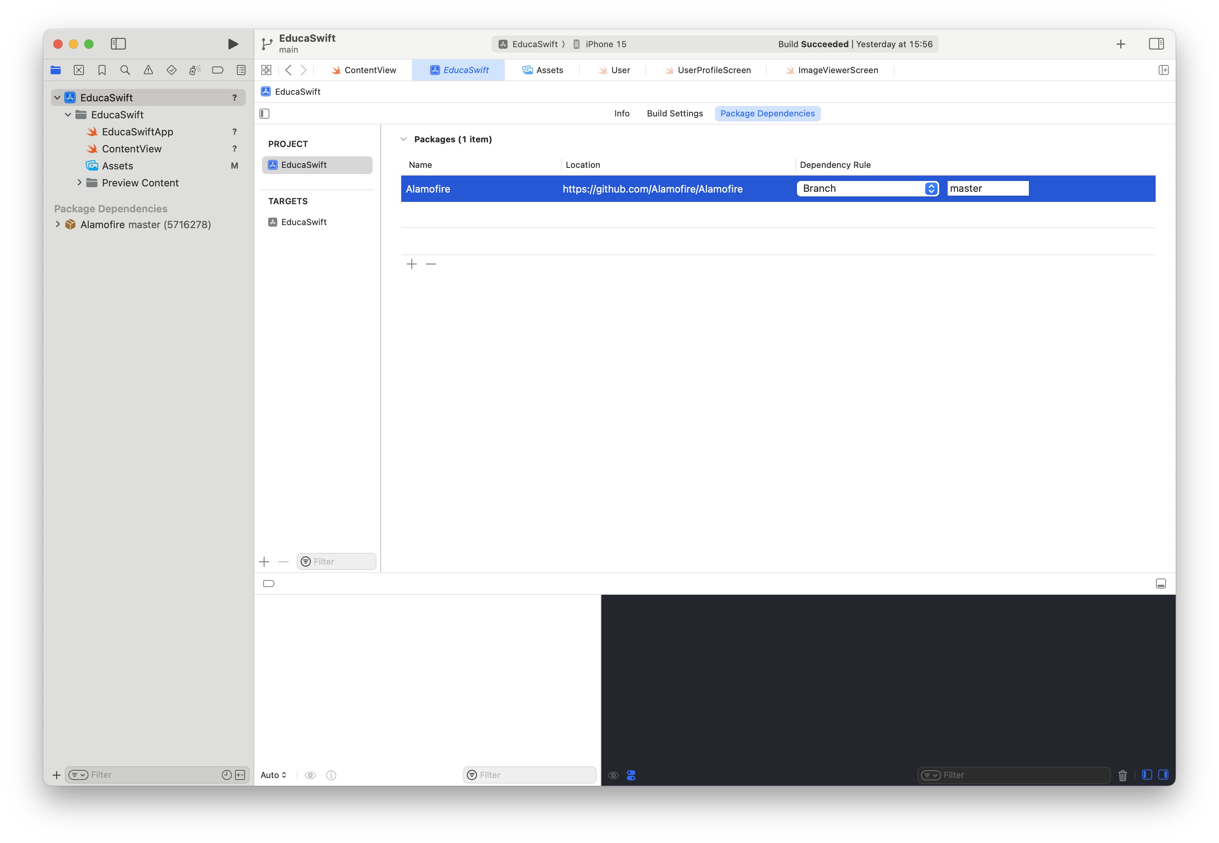Screen dimensions: 1219x843
Task: Open the Build Settings tab
Action: (x=675, y=114)
